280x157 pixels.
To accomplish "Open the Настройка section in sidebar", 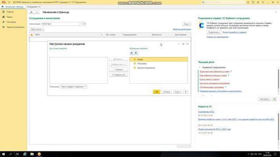I will coord(11,22).
